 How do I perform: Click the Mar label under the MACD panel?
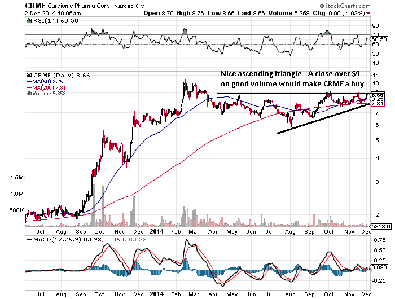tap(194, 294)
